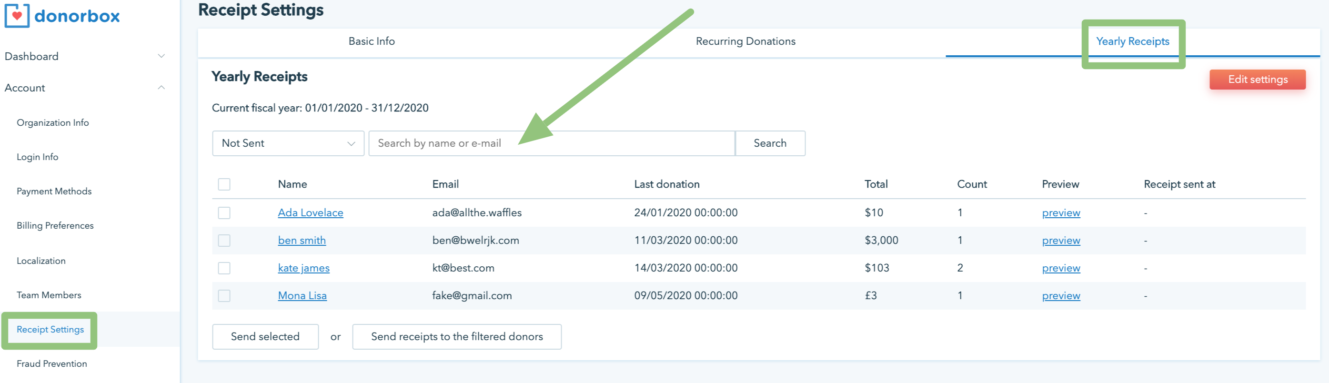This screenshot has width=1329, height=383.
Task: Collapse the Account section chevron
Action: click(x=161, y=88)
